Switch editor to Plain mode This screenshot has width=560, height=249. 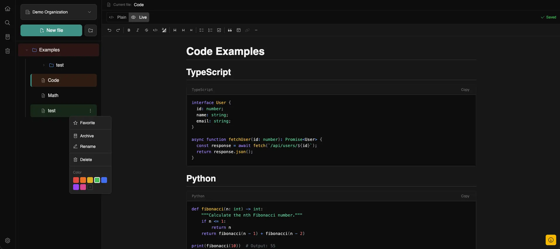click(x=118, y=17)
